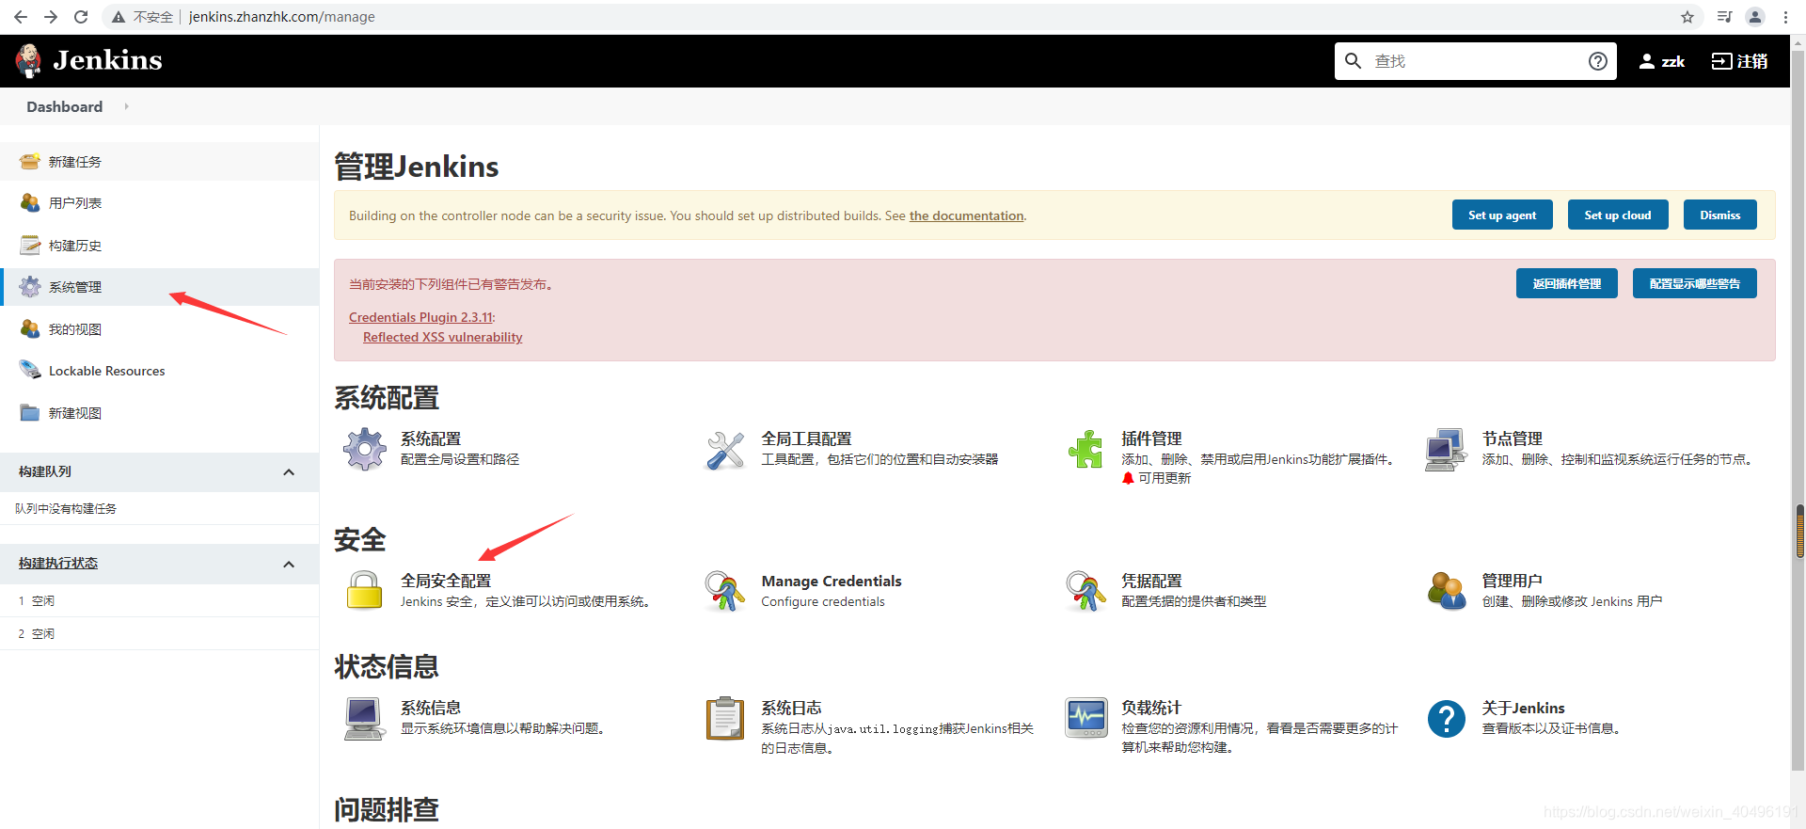Click the browser address bar URL

click(x=281, y=17)
